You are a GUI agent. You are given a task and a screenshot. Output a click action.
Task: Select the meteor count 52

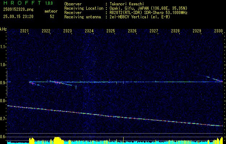[x=52, y=17]
